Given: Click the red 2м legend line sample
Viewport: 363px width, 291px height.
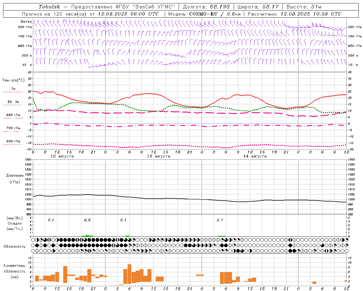Looking at the screenshot, I should pyautogui.click(x=13, y=92).
